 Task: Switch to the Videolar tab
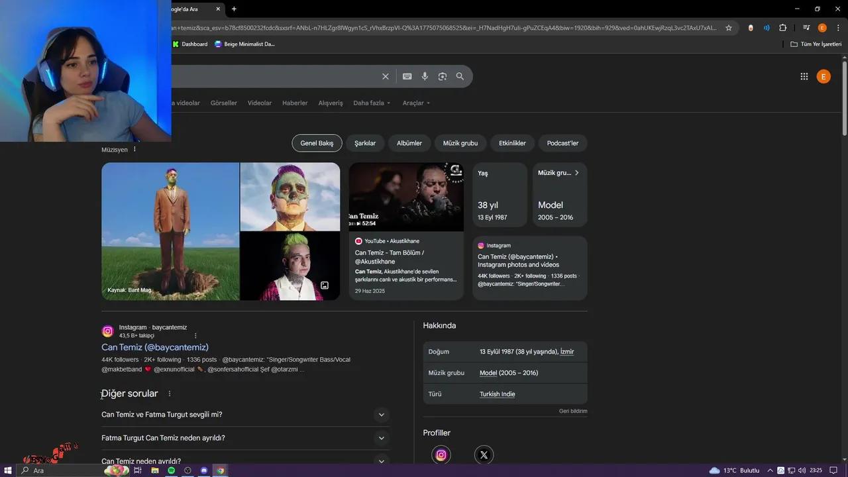click(260, 103)
